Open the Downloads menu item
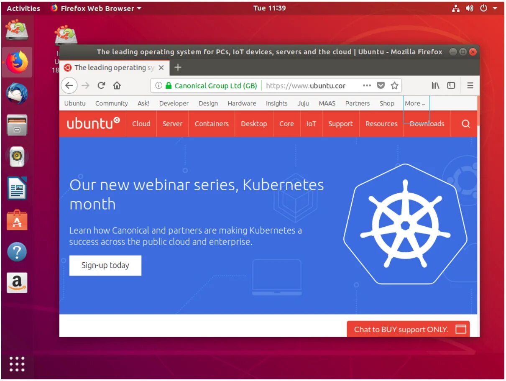This screenshot has width=506, height=381. [x=427, y=124]
